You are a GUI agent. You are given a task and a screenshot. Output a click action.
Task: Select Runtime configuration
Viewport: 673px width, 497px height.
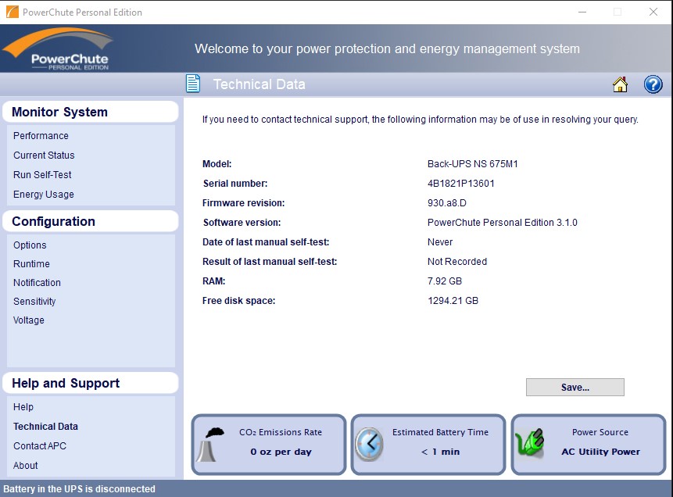coord(31,263)
